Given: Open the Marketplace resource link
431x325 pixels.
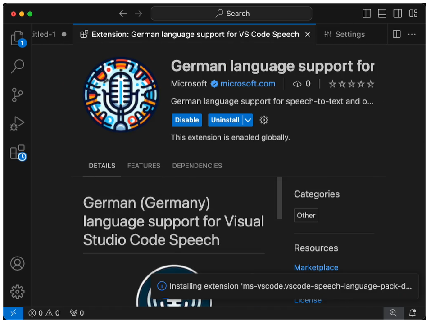Looking at the screenshot, I should pyautogui.click(x=316, y=267).
